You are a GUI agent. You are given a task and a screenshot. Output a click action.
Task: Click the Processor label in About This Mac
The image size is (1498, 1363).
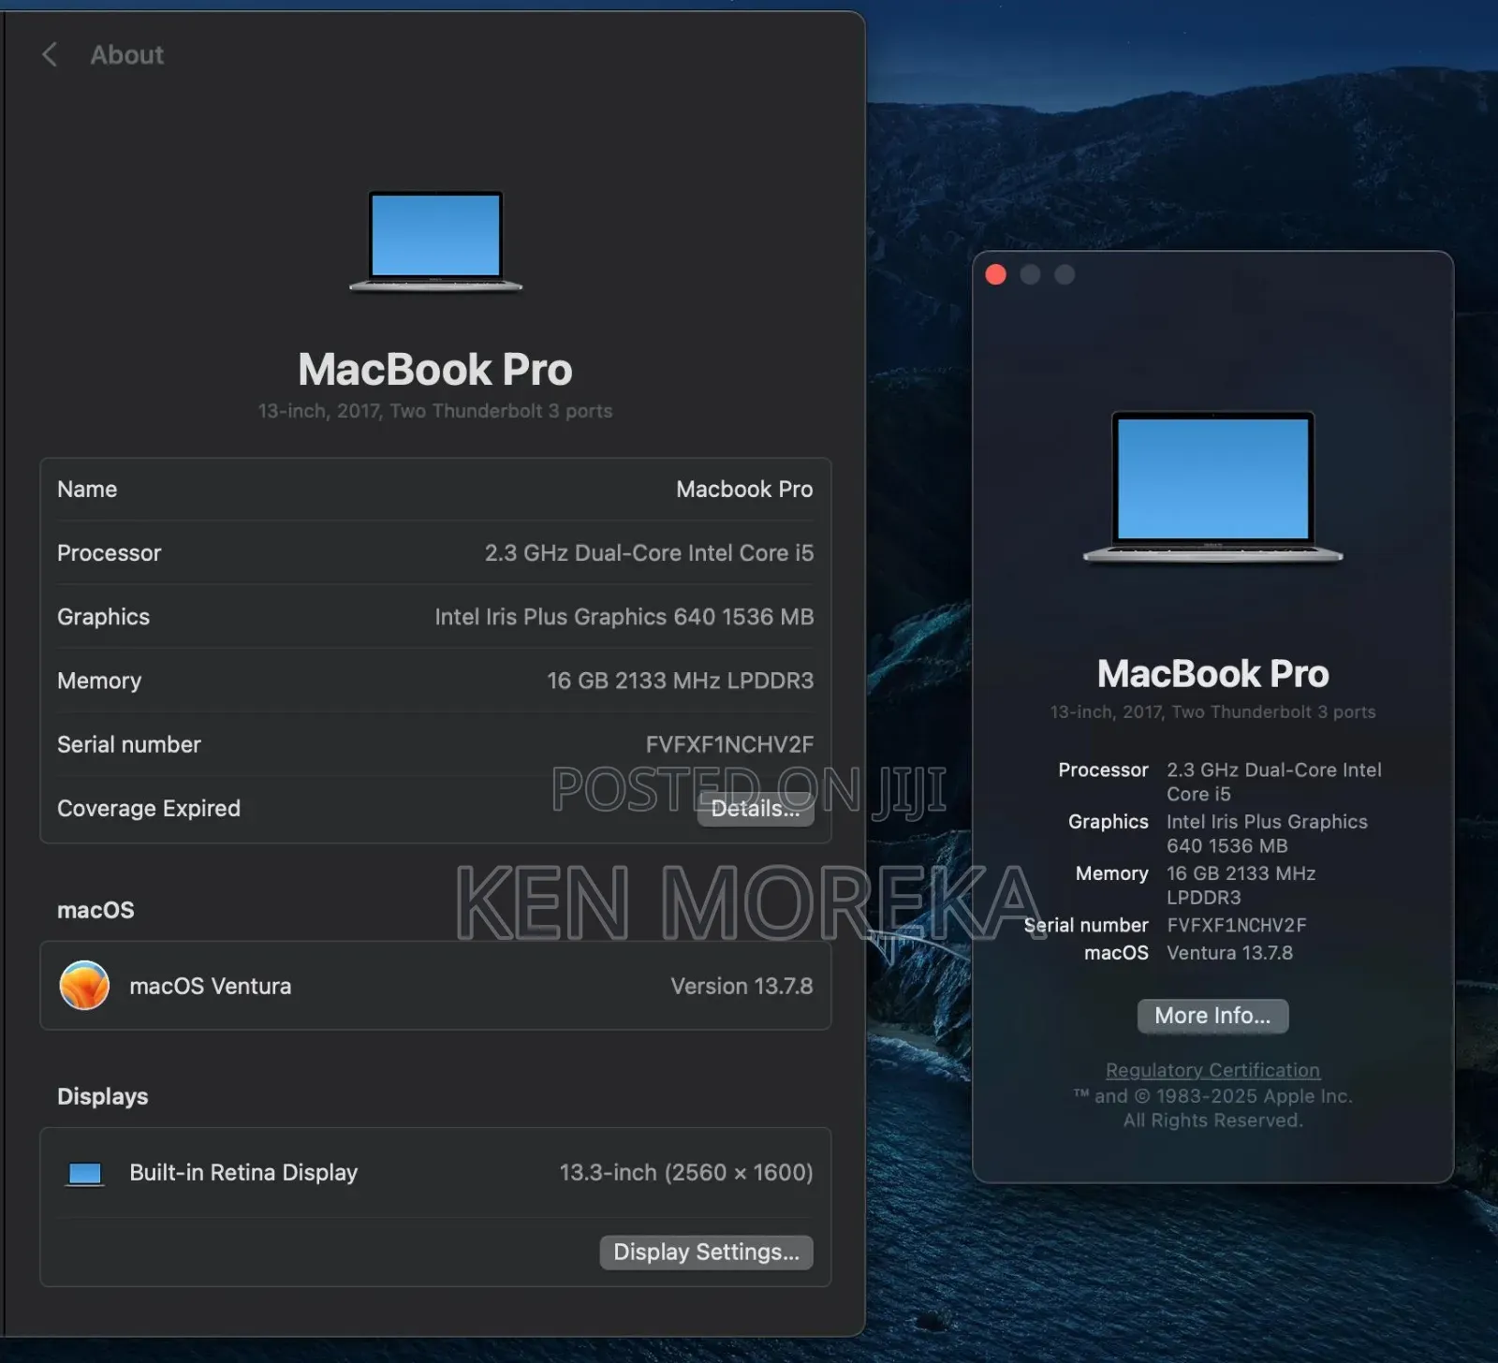(1103, 769)
